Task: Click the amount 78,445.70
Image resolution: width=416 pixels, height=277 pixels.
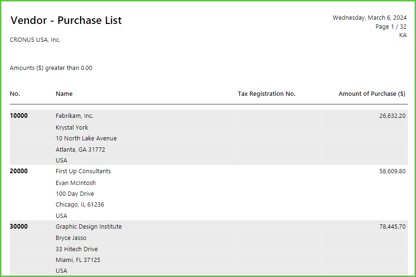Action: pyautogui.click(x=393, y=226)
